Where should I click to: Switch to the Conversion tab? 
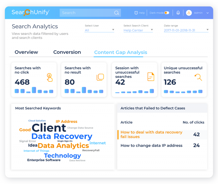coord(67,52)
